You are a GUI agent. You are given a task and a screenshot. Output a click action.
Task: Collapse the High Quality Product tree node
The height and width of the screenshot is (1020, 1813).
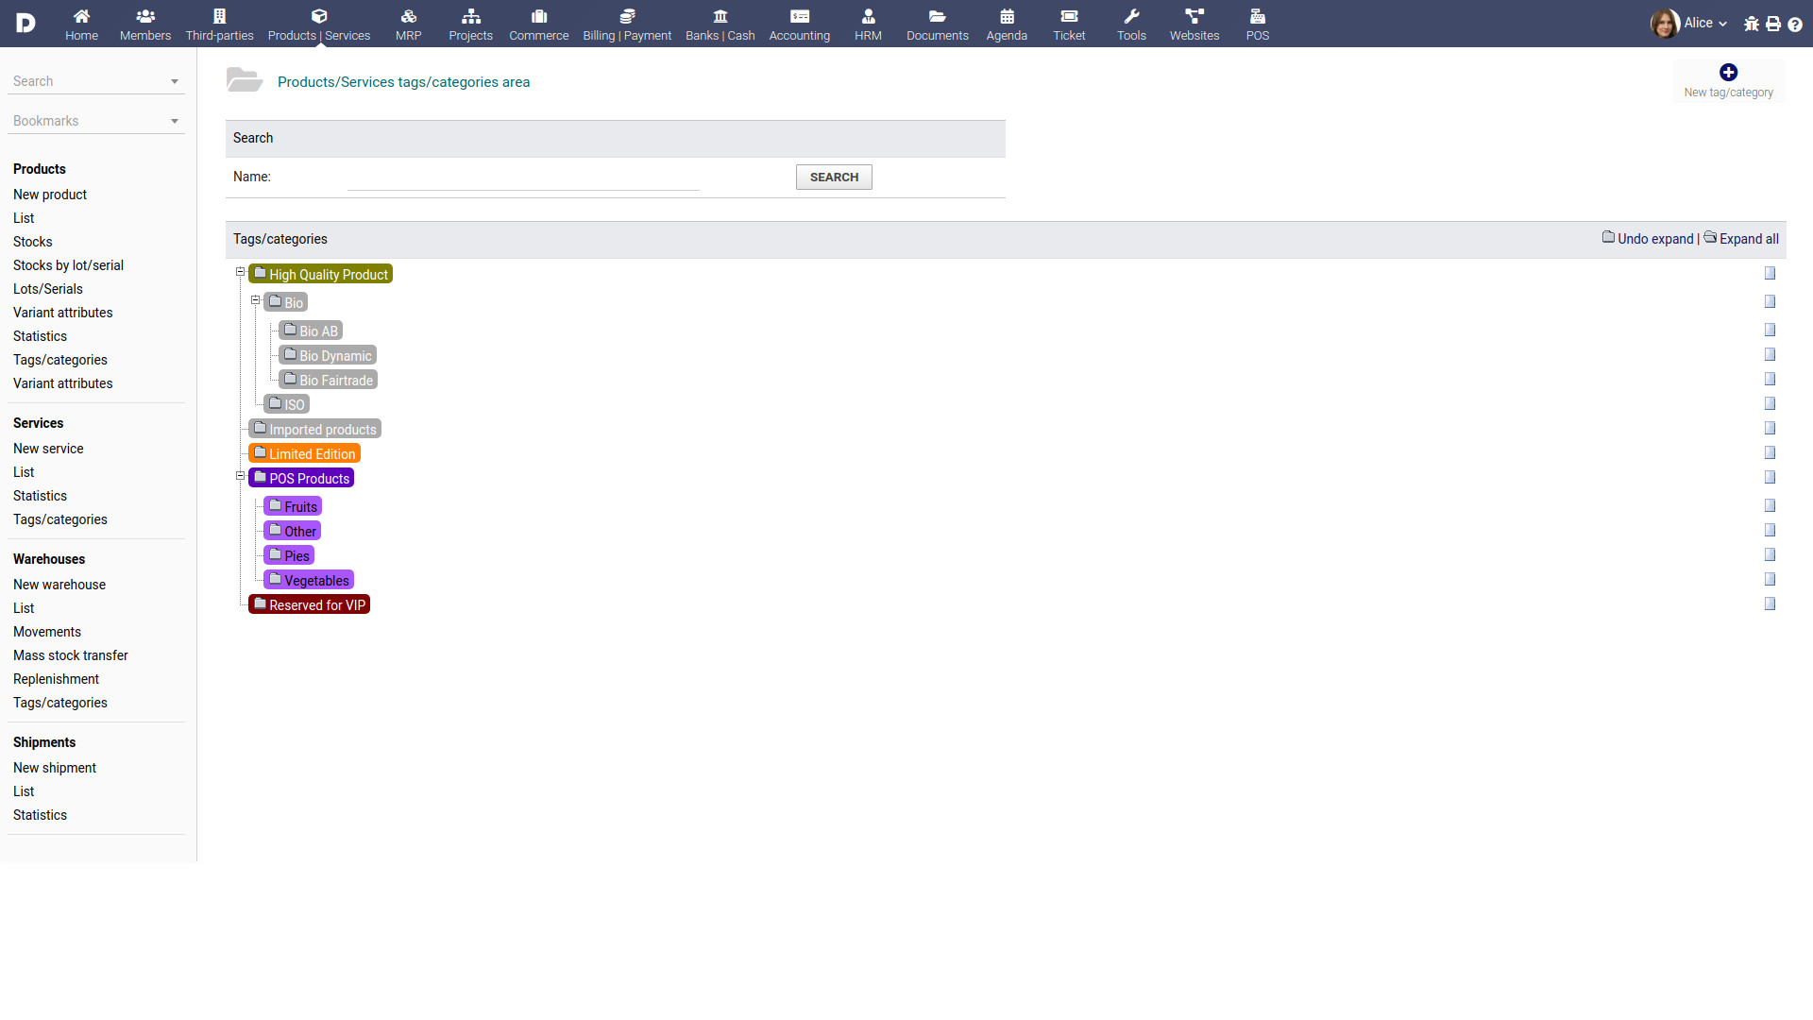point(240,272)
